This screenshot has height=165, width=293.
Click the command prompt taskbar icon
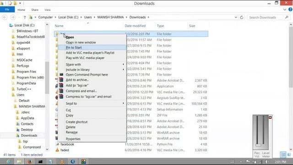point(40,161)
